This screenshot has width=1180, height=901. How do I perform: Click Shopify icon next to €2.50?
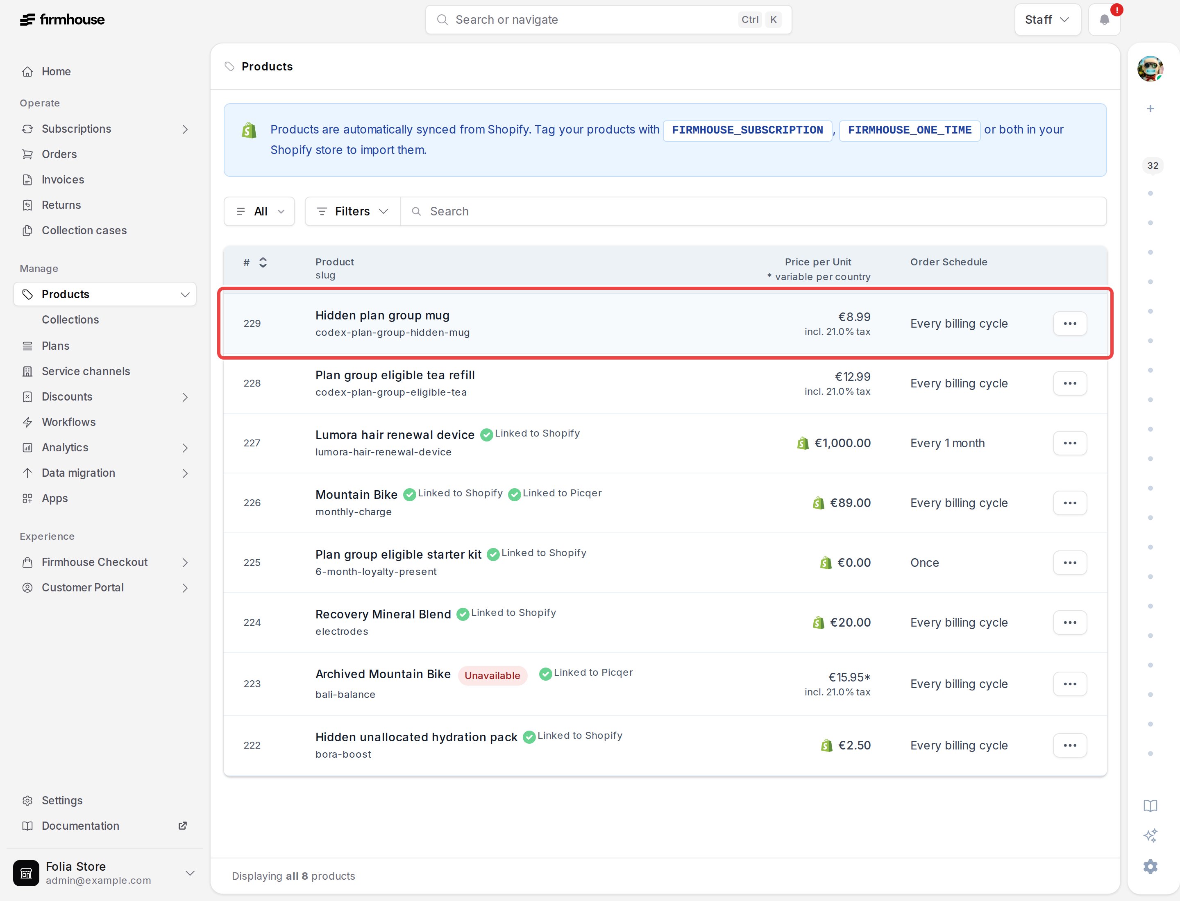click(826, 745)
